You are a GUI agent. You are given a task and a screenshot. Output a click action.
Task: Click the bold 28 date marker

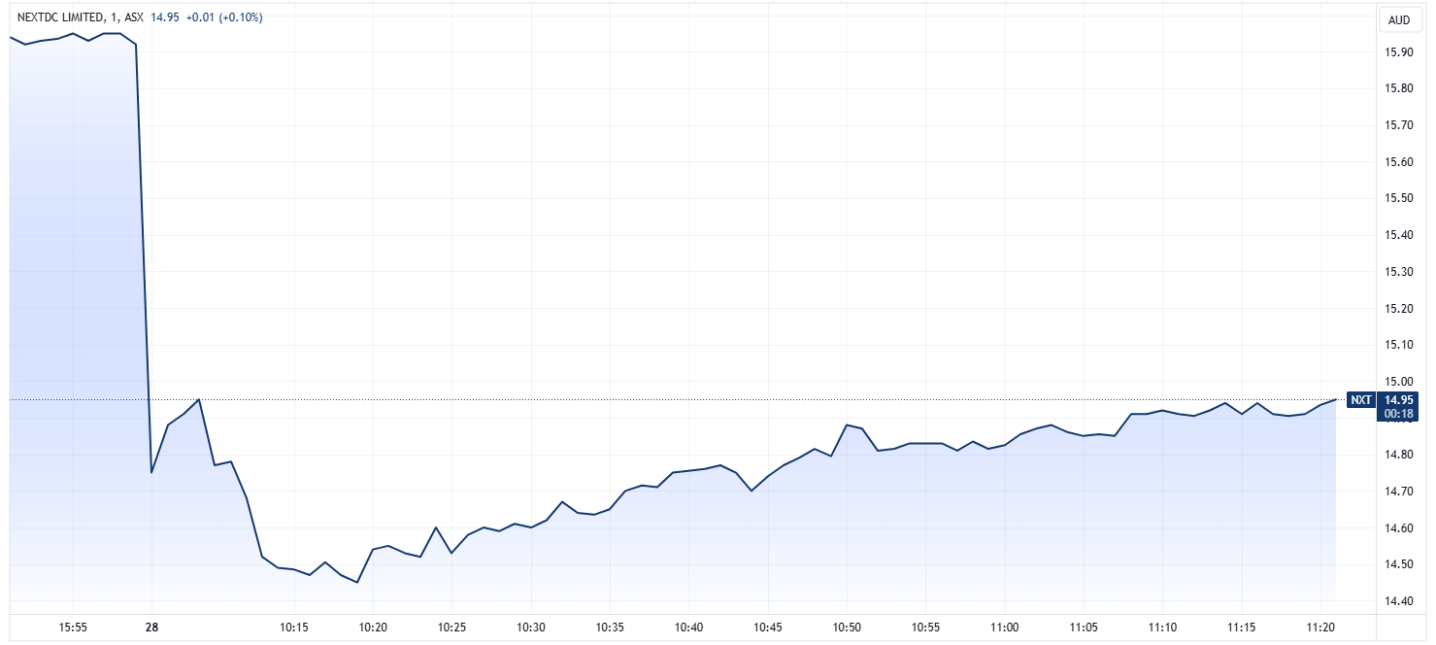point(151,628)
